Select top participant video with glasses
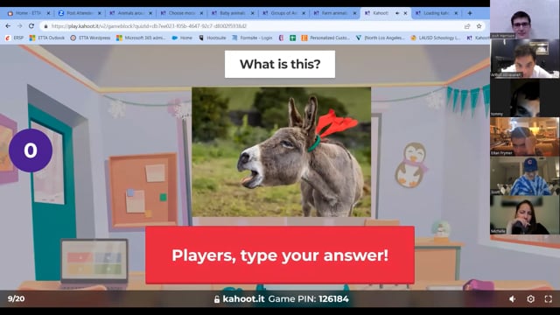Viewport: 560px width, 315px height. click(524, 19)
